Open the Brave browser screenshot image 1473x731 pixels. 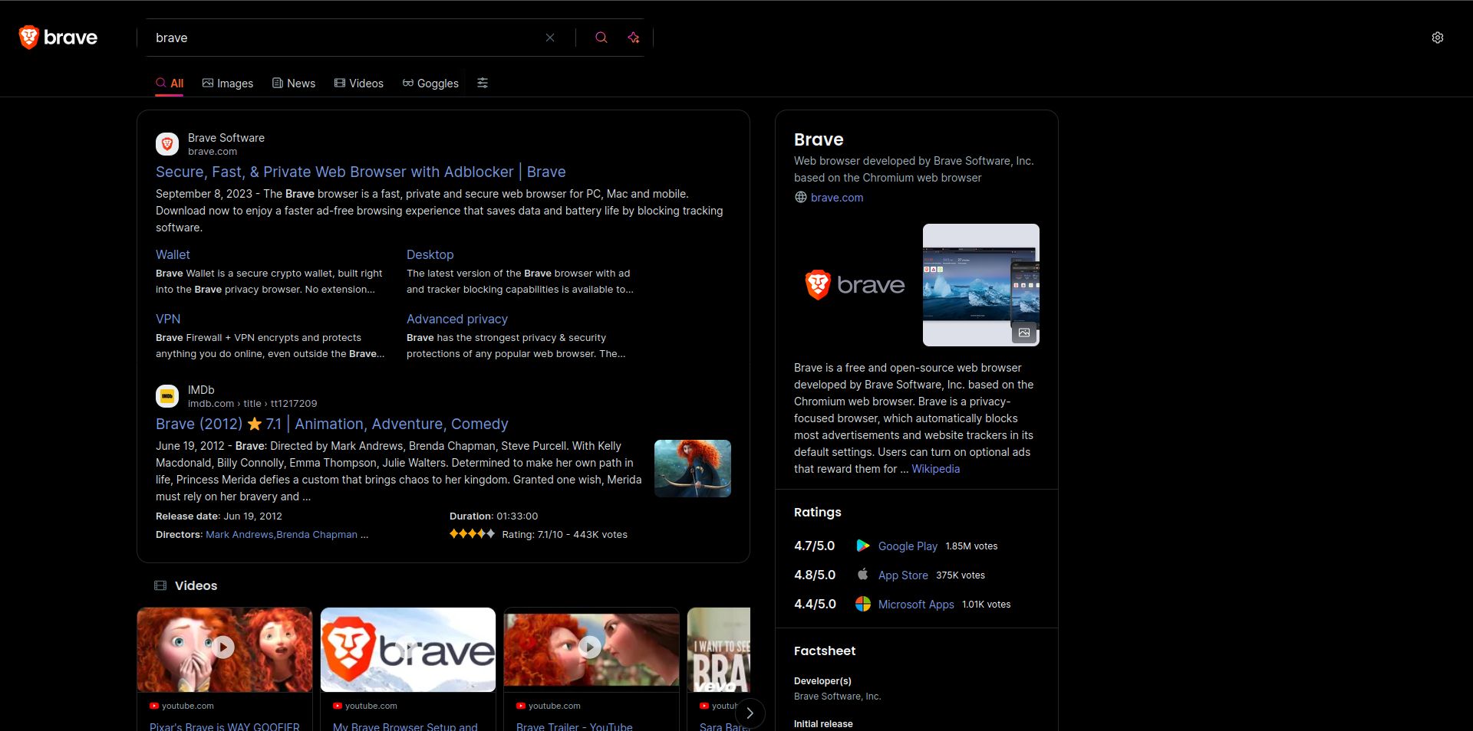980,284
